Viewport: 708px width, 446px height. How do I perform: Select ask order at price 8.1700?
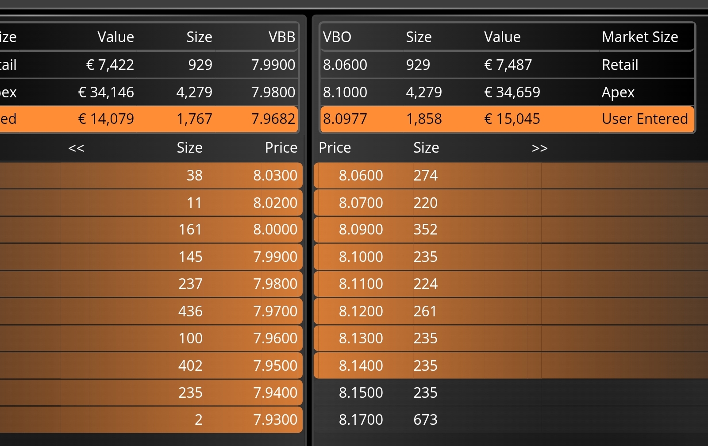click(x=361, y=419)
